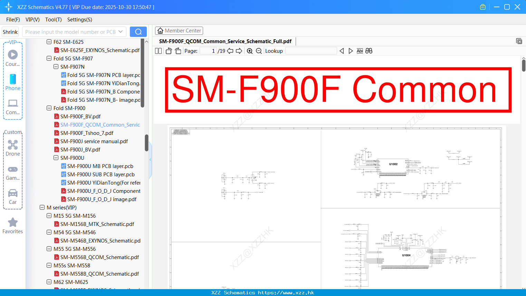Viewport: 526px width, 296px height.
Task: Click the binoculars search icon
Action: [369, 51]
